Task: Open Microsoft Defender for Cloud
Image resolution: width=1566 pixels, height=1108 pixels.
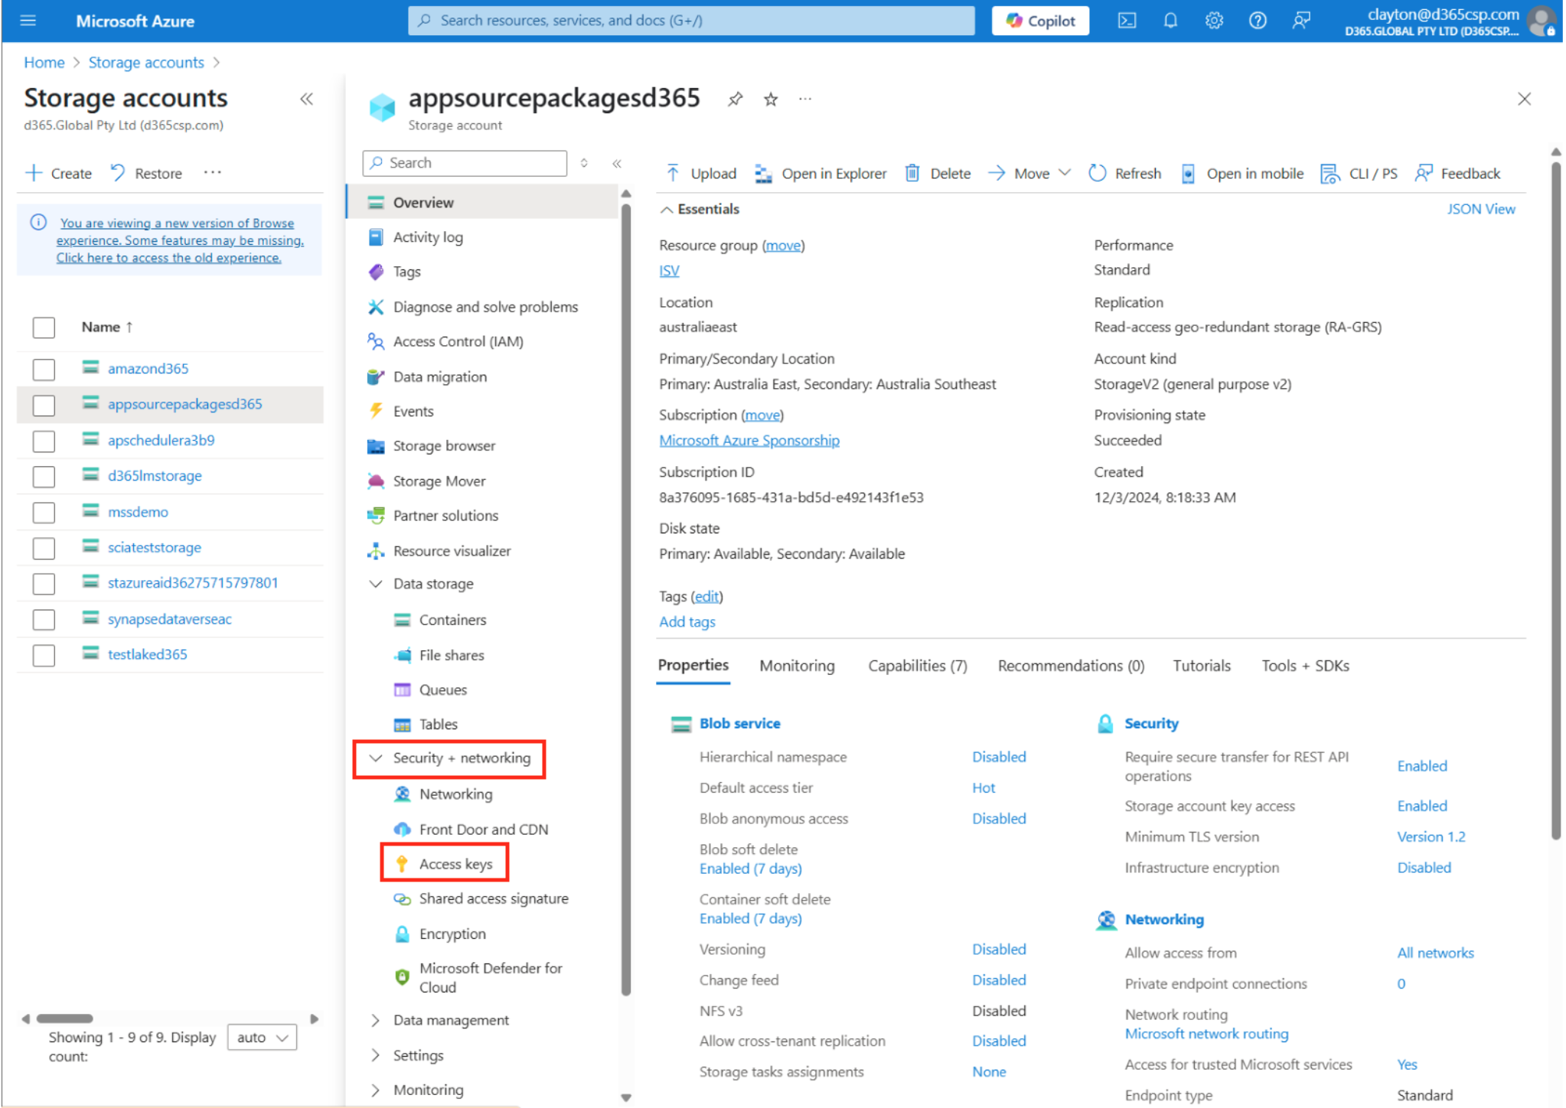Action: tap(491, 977)
